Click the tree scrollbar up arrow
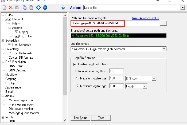The height and width of the screenshot is (125, 187). point(65,15)
